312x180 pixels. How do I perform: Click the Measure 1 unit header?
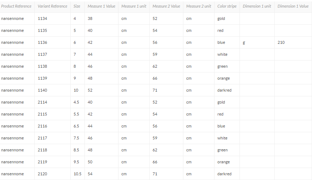(x=133, y=6)
